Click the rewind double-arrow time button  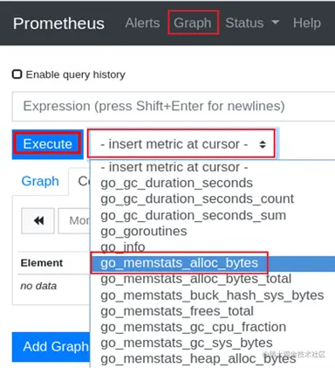38,220
